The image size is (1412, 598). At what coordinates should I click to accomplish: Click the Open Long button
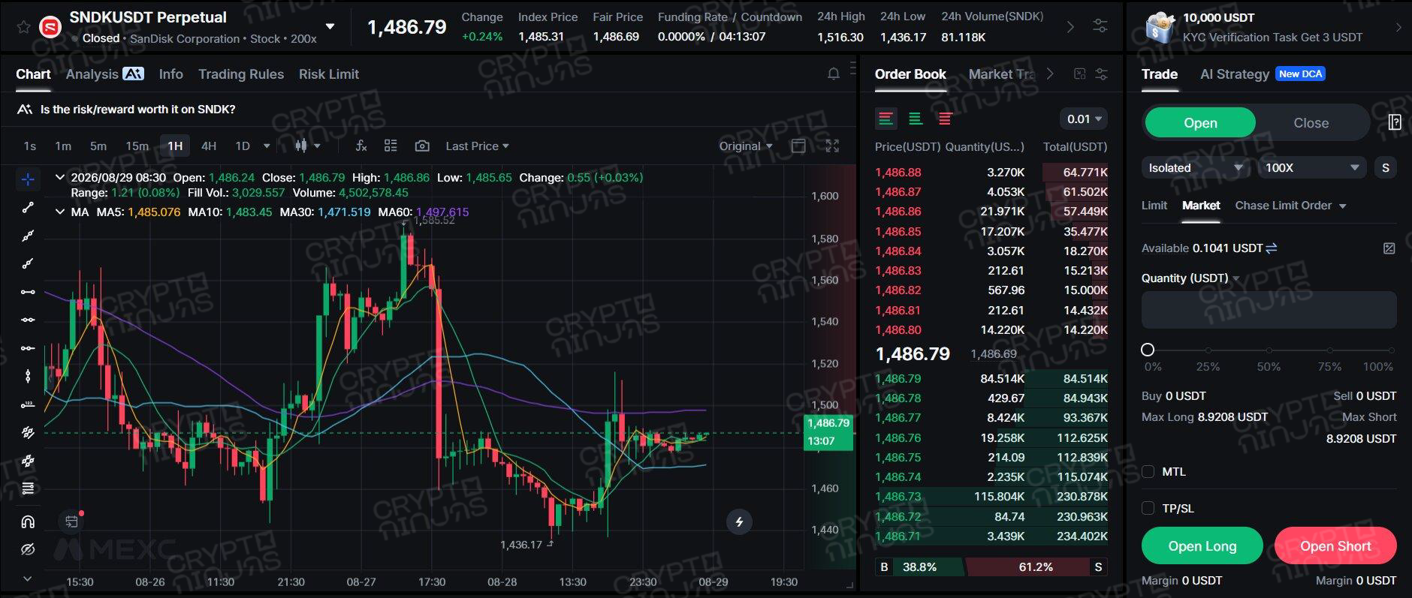(1202, 545)
